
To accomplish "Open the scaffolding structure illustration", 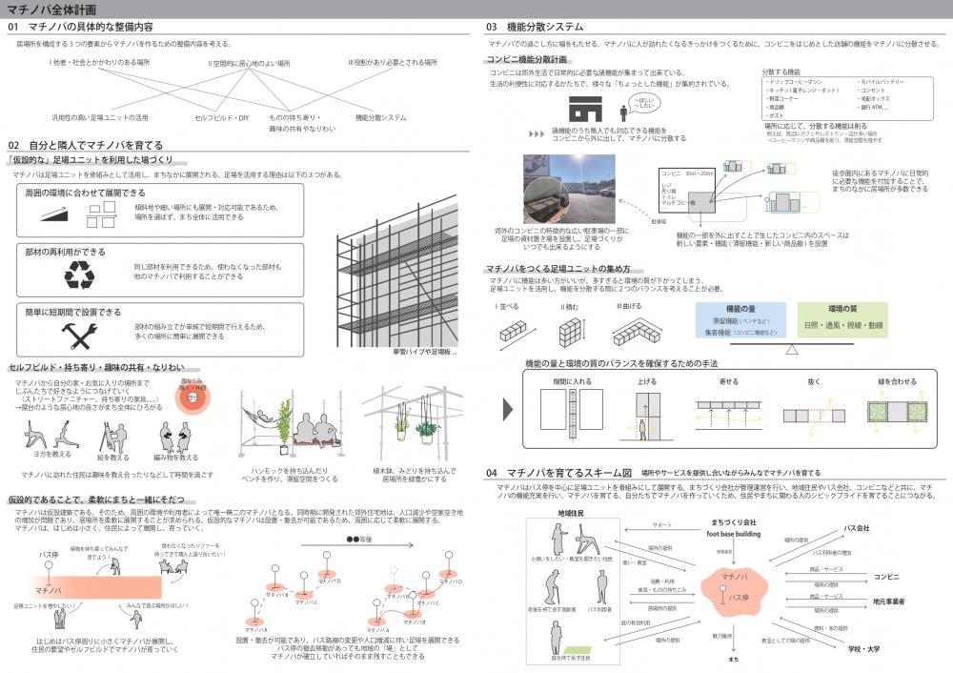I will [x=396, y=272].
